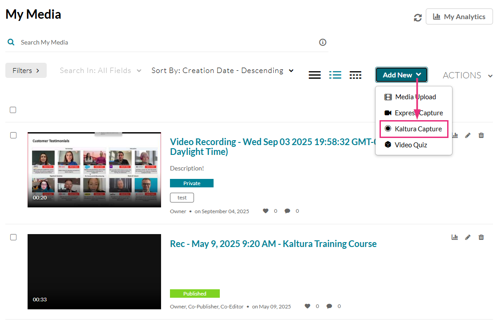This screenshot has height=324, width=501.
Task: Click the search info icon
Action: click(x=323, y=42)
